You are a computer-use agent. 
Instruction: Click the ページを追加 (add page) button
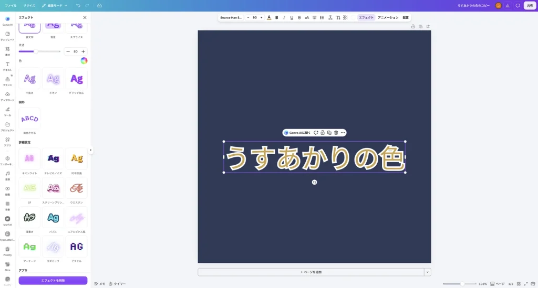click(311, 272)
